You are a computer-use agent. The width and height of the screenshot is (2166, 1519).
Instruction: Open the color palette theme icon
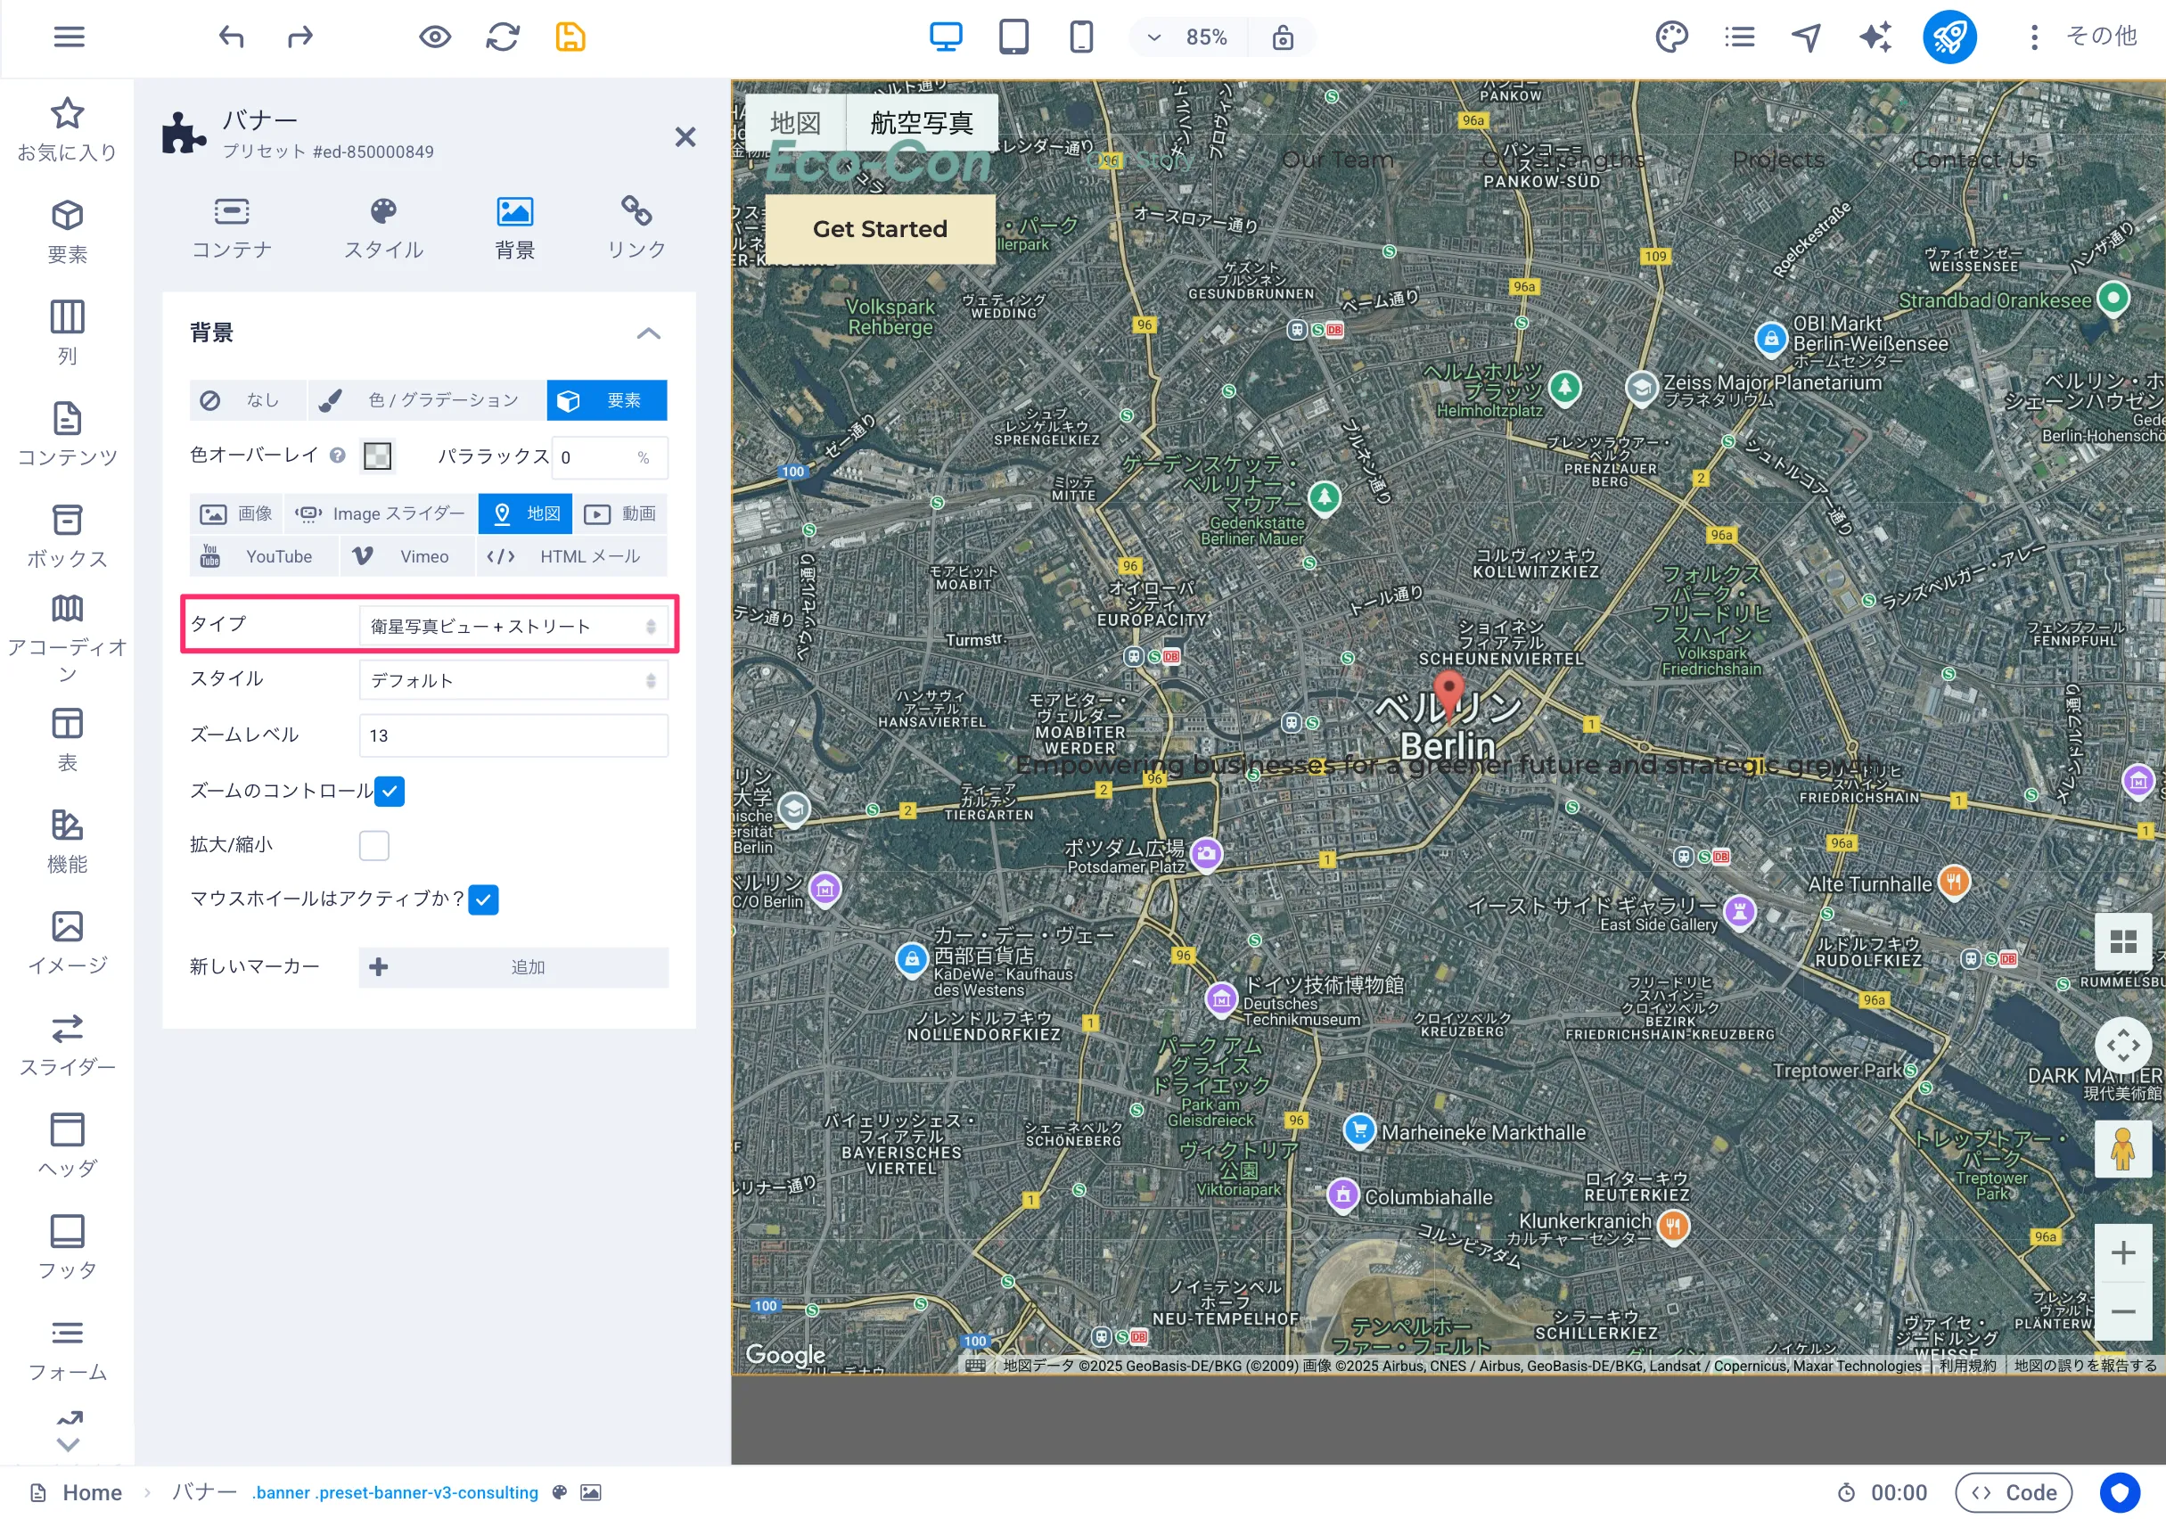coord(1671,37)
